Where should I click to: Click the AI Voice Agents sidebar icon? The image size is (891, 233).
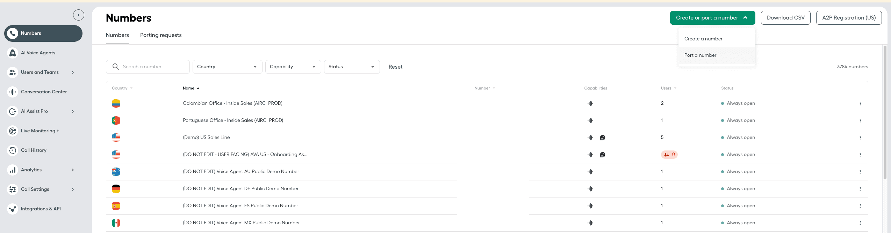point(13,53)
